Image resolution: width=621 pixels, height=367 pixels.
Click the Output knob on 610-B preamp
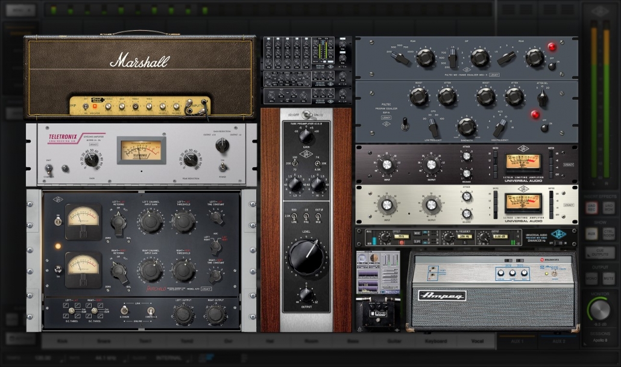306,294
